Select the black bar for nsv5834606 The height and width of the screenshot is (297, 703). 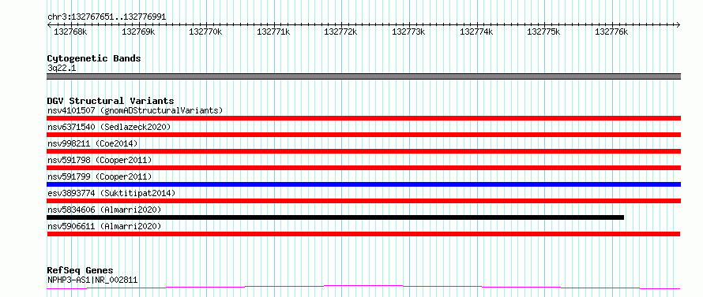[x=336, y=217]
